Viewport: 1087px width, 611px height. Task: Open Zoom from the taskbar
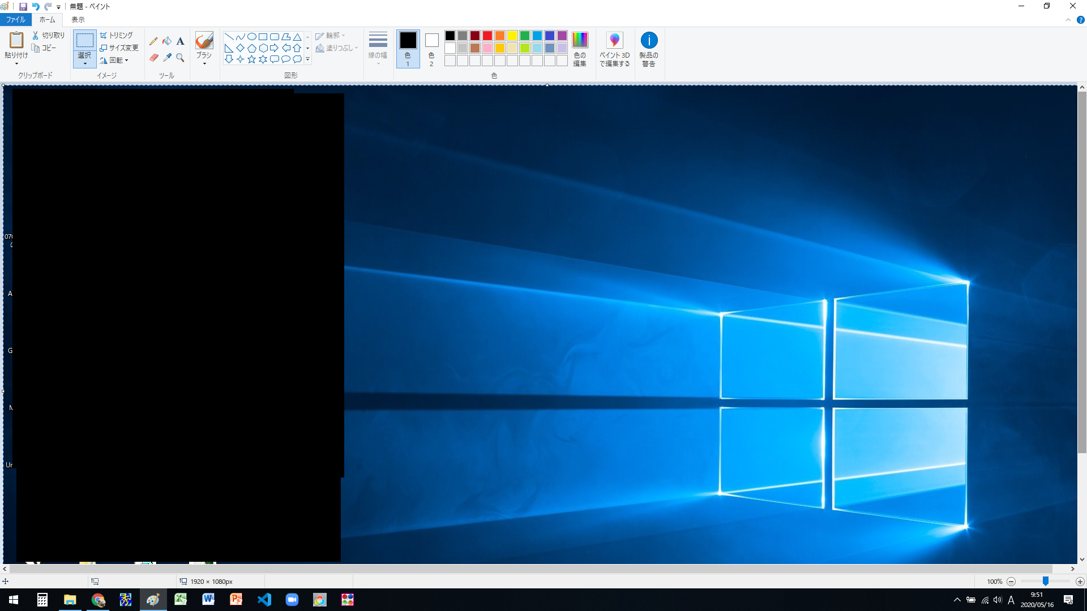pyautogui.click(x=292, y=600)
